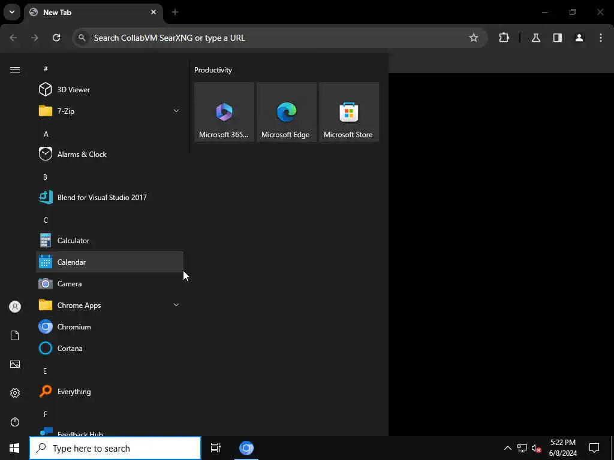614x460 pixels.
Task: Focus the taskbar search box
Action: tap(115, 448)
